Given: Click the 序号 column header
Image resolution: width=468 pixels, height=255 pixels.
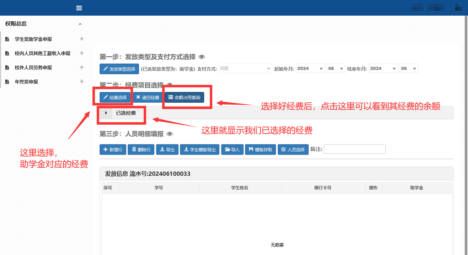Looking at the screenshot, I should [x=111, y=188].
